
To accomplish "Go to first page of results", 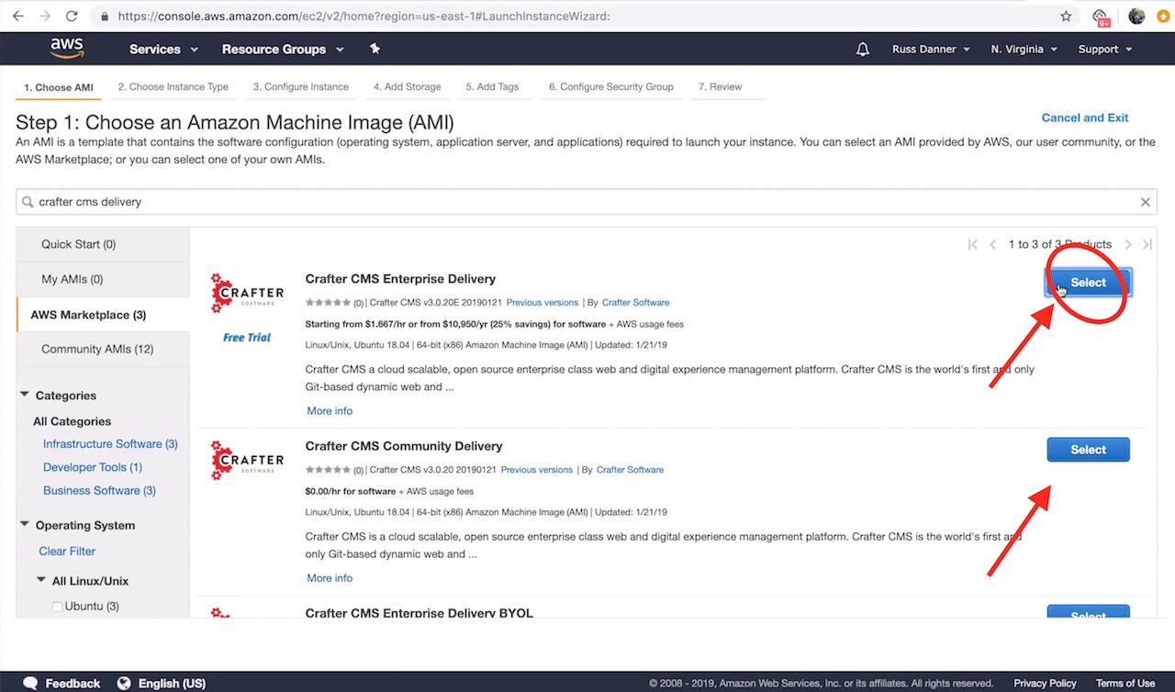I will tap(973, 244).
